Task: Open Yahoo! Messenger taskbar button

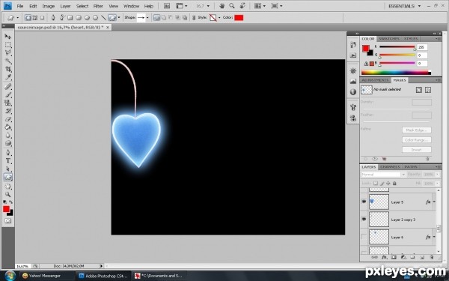Action: pyautogui.click(x=45, y=276)
